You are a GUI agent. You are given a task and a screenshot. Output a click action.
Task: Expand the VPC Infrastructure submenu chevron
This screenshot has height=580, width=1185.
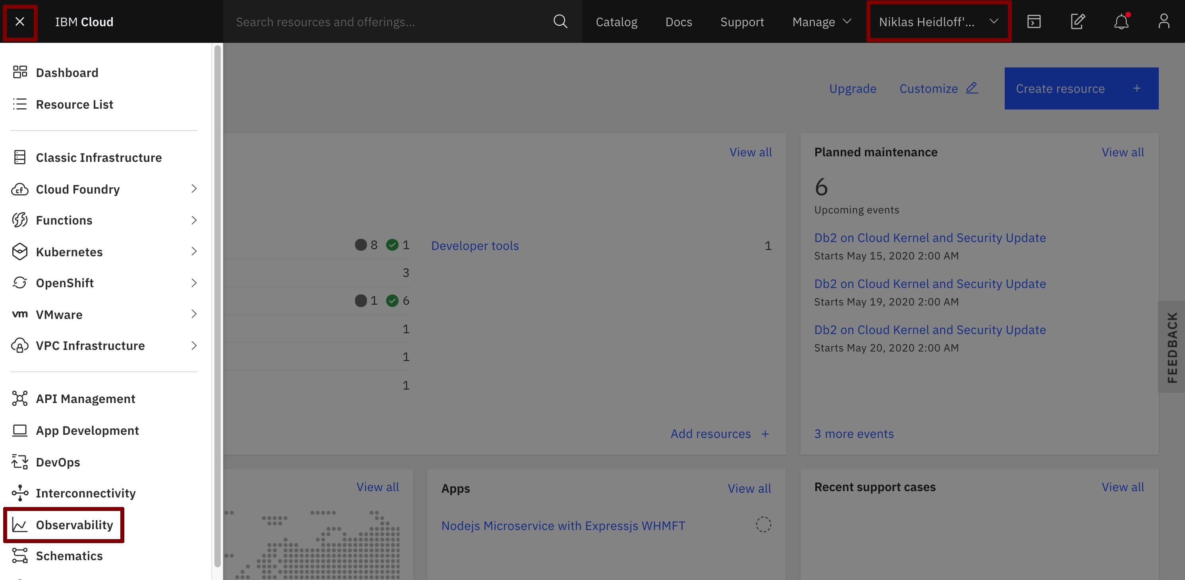(x=194, y=345)
